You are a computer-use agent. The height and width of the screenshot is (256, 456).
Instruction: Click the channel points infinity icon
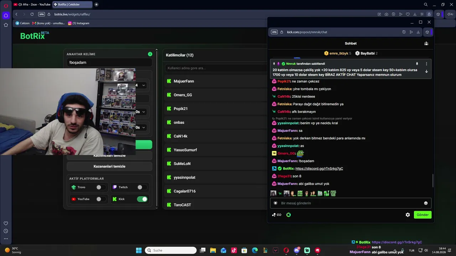point(277,215)
